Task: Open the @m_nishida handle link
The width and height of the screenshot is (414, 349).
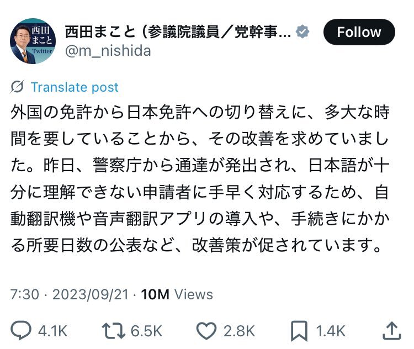Action: [108, 51]
